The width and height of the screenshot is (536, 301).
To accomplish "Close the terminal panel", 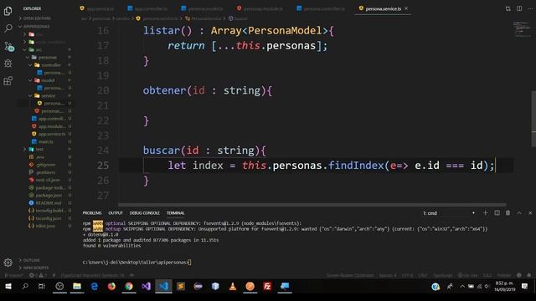I will [530, 212].
